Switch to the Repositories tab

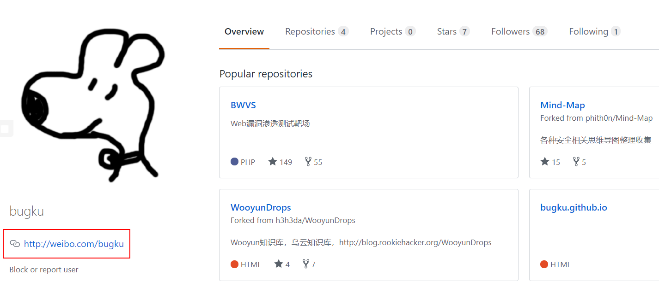(x=317, y=32)
